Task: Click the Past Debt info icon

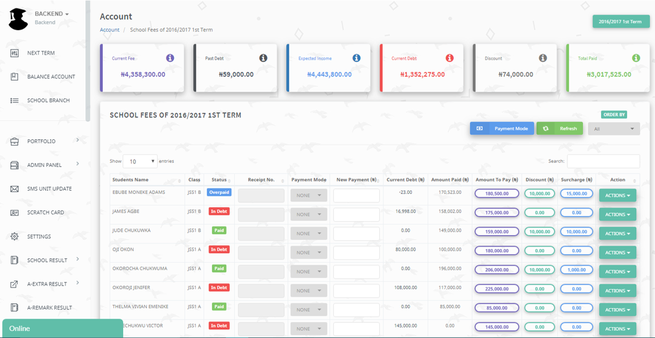Action: (263, 58)
